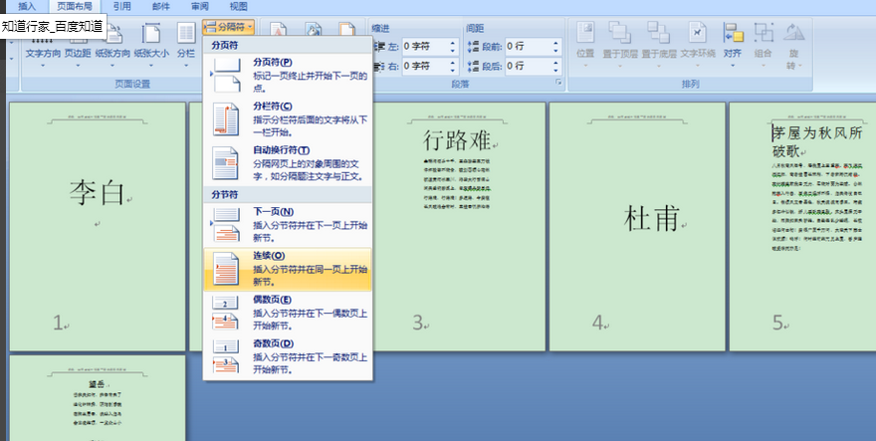876x441 pixels.
Task: Click the 分页符(P) page break icon
Action: pos(226,75)
